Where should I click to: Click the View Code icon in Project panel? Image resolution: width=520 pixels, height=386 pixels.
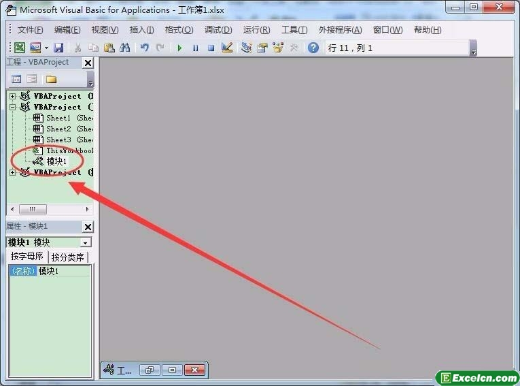click(x=16, y=79)
